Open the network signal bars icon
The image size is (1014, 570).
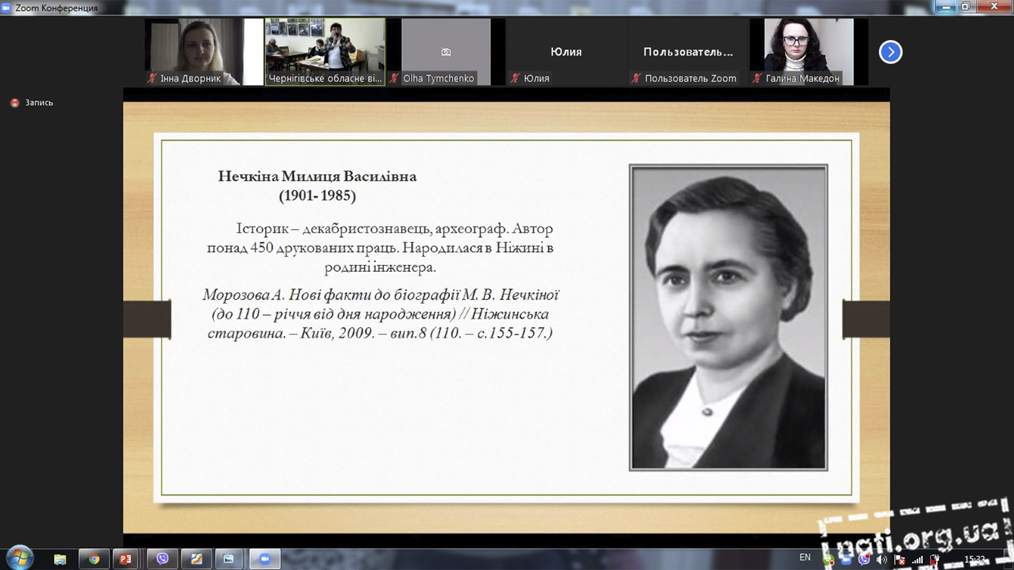click(917, 559)
